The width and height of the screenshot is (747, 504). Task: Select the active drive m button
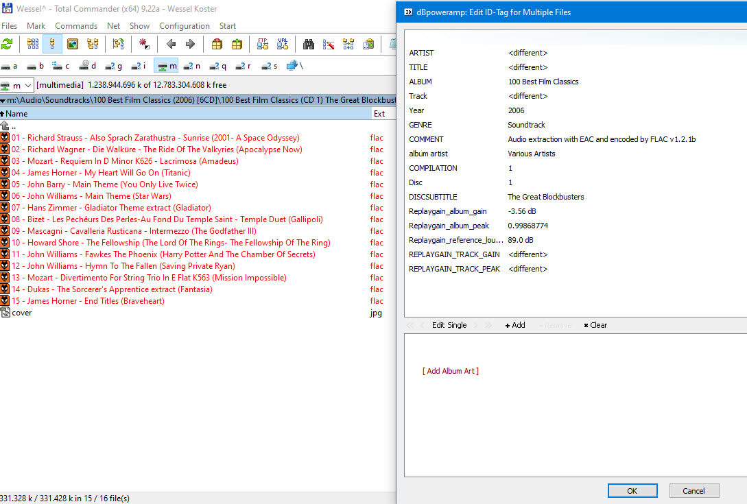click(166, 66)
